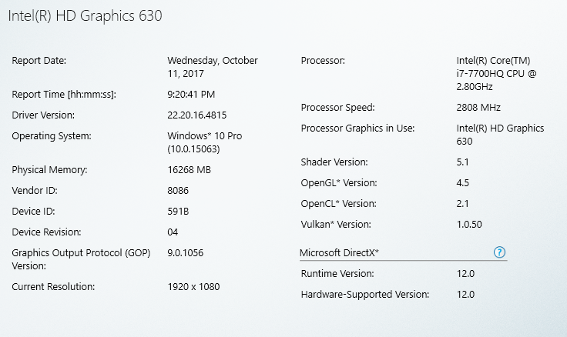Select the Report Date label
The height and width of the screenshot is (337, 567).
coord(39,60)
